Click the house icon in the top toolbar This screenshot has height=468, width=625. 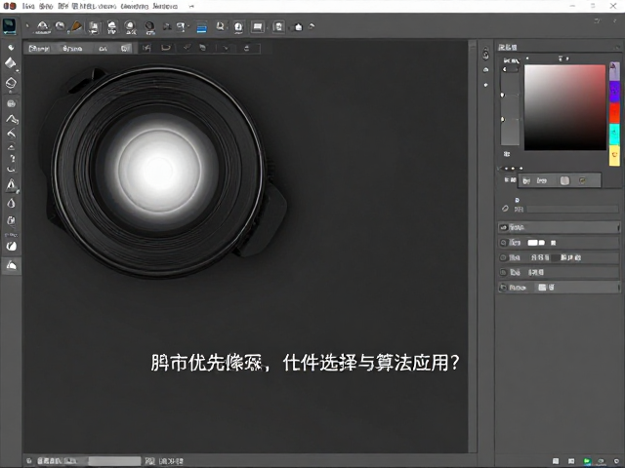pyautogui.click(x=298, y=27)
